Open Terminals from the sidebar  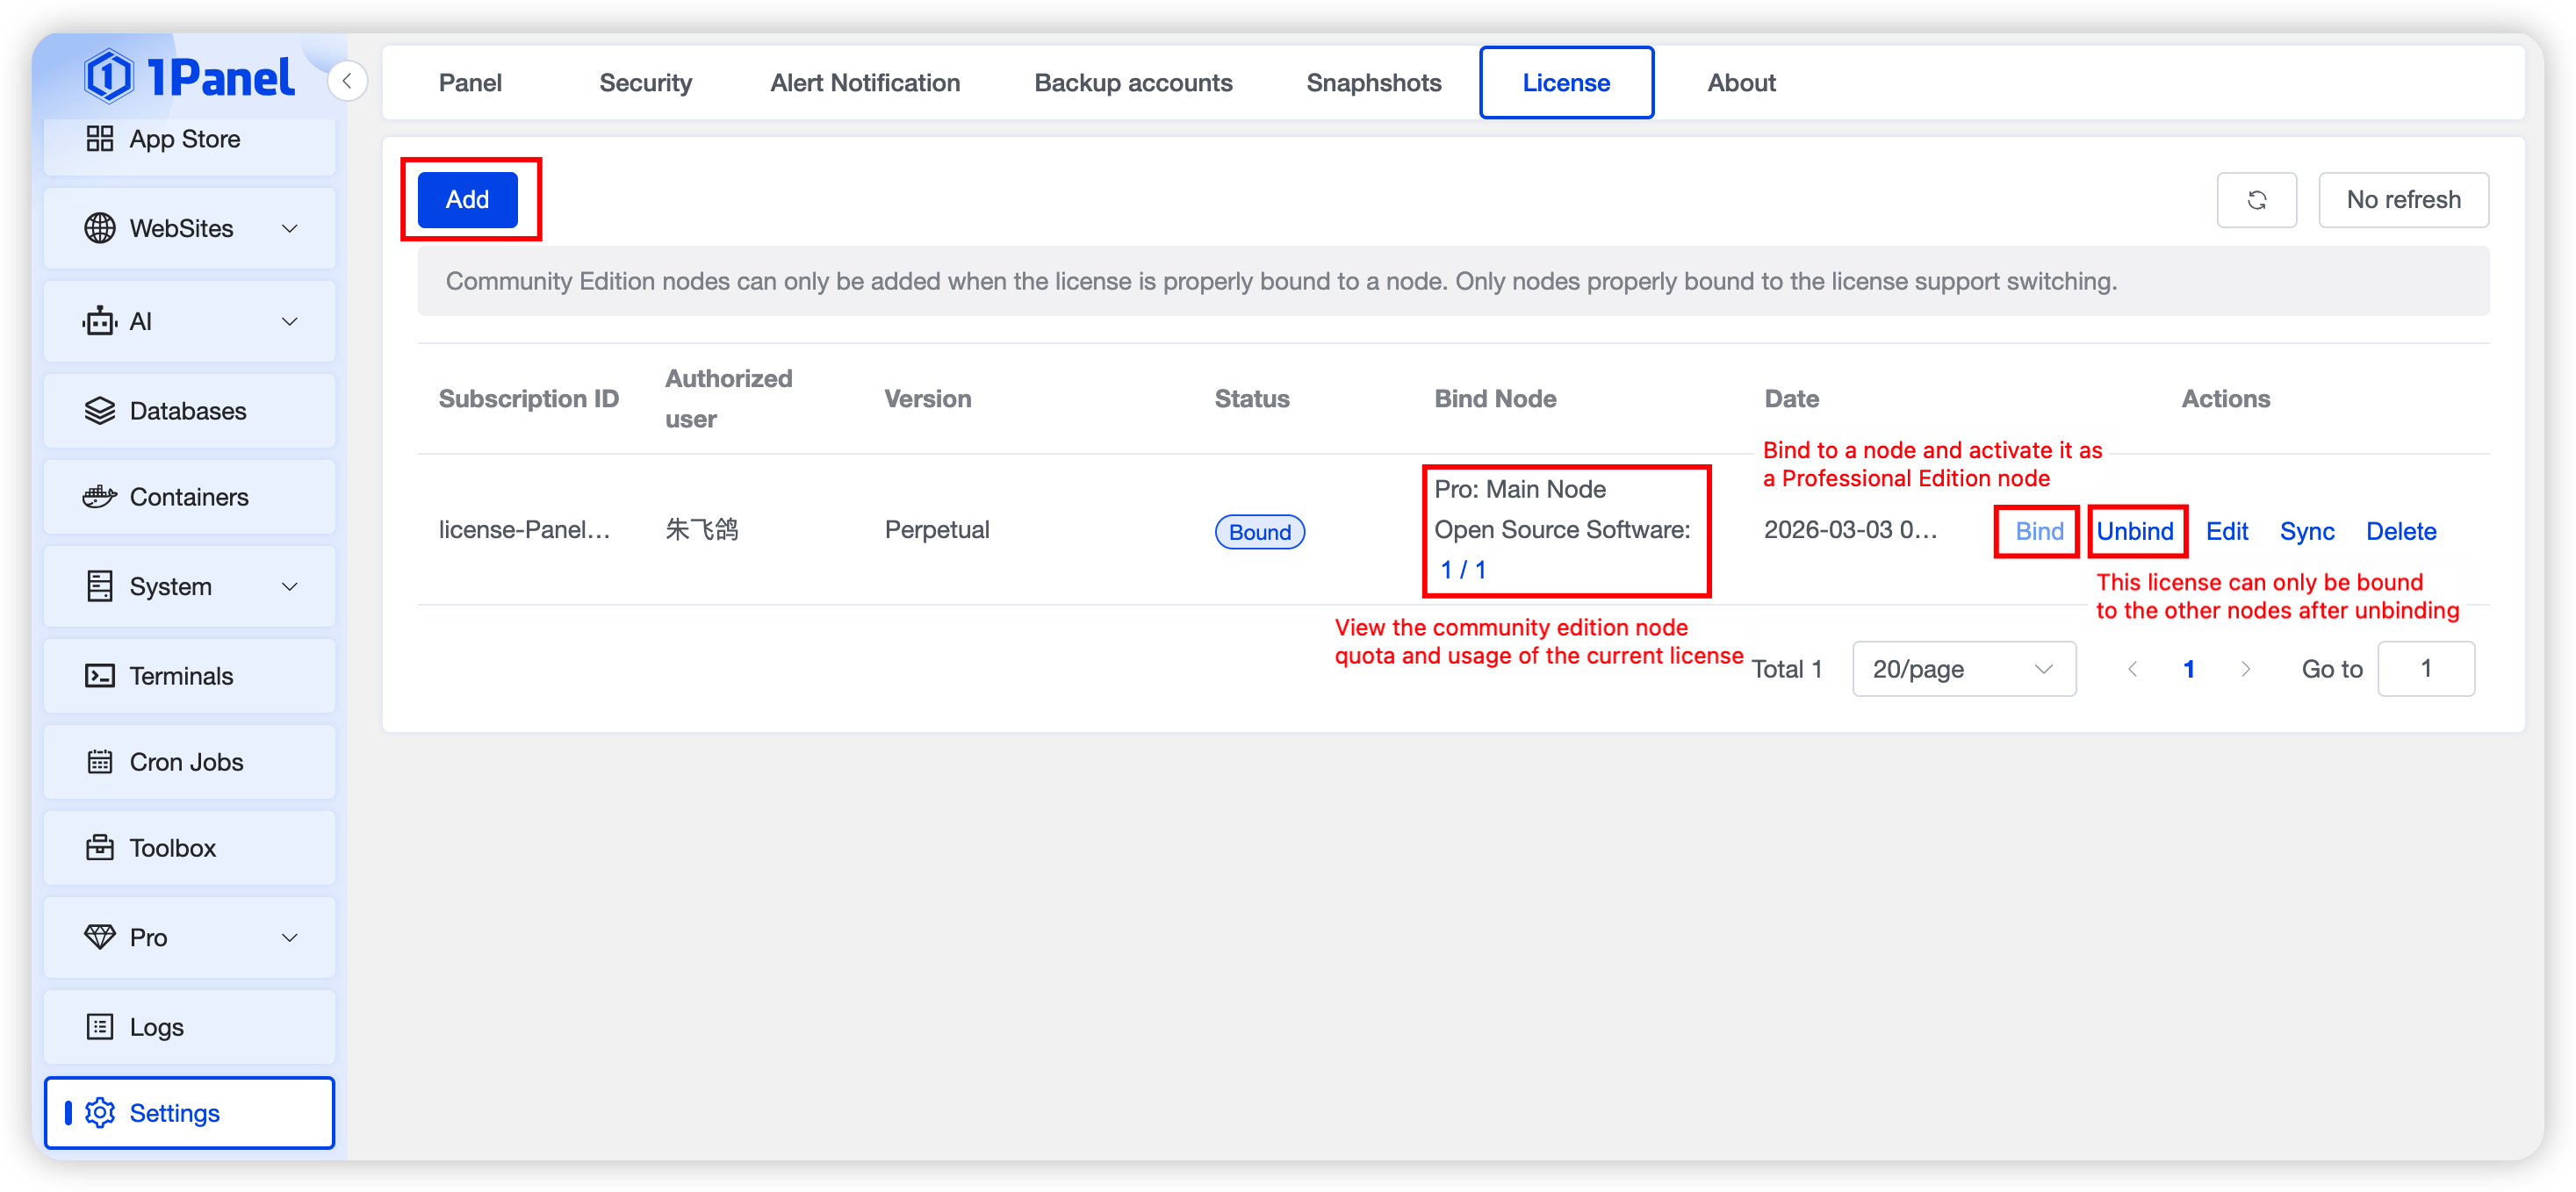click(x=181, y=676)
